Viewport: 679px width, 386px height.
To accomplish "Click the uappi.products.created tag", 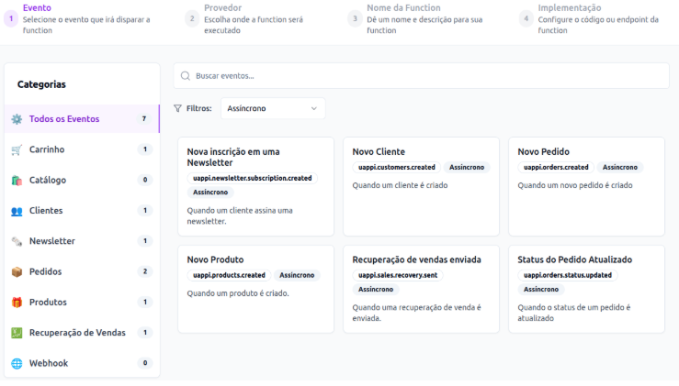I will click(x=229, y=275).
